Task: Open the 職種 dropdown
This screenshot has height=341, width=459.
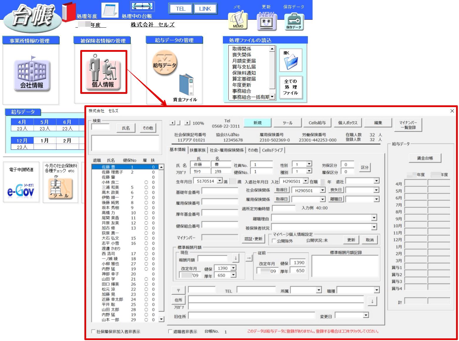Action: pyautogui.click(x=376, y=290)
